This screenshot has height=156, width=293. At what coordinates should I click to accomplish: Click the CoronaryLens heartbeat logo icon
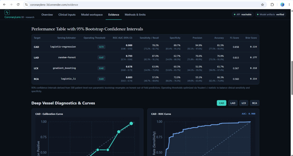(7, 12)
